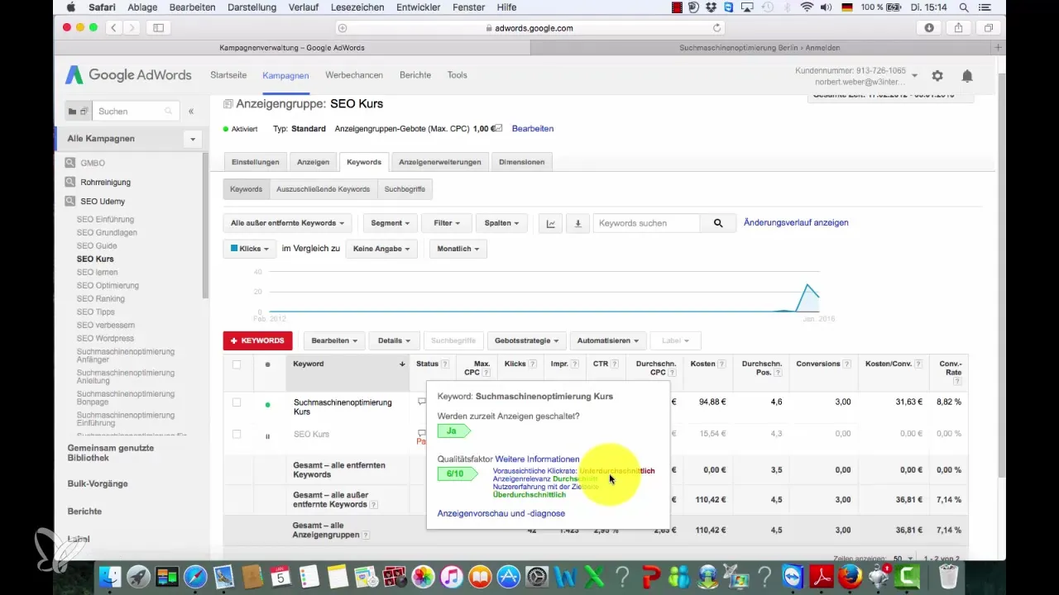Click into the Keywords suchen field
Image resolution: width=1059 pixels, height=595 pixels.
click(647, 223)
